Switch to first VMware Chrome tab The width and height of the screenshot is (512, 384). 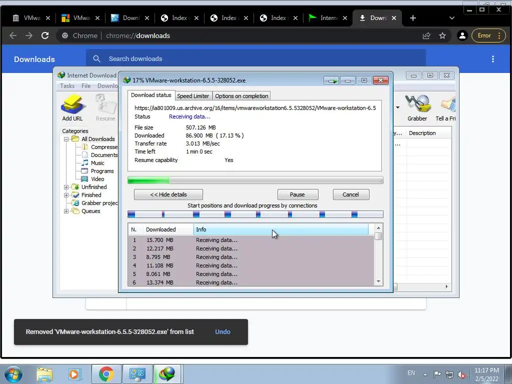[x=31, y=18]
